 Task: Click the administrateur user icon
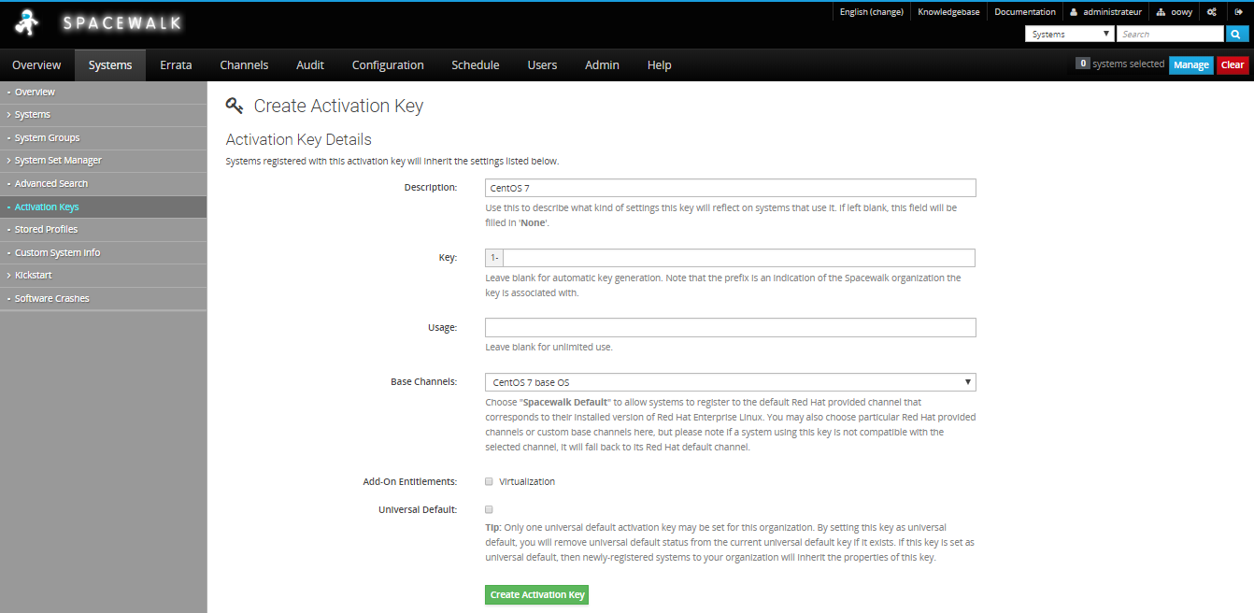point(1075,12)
